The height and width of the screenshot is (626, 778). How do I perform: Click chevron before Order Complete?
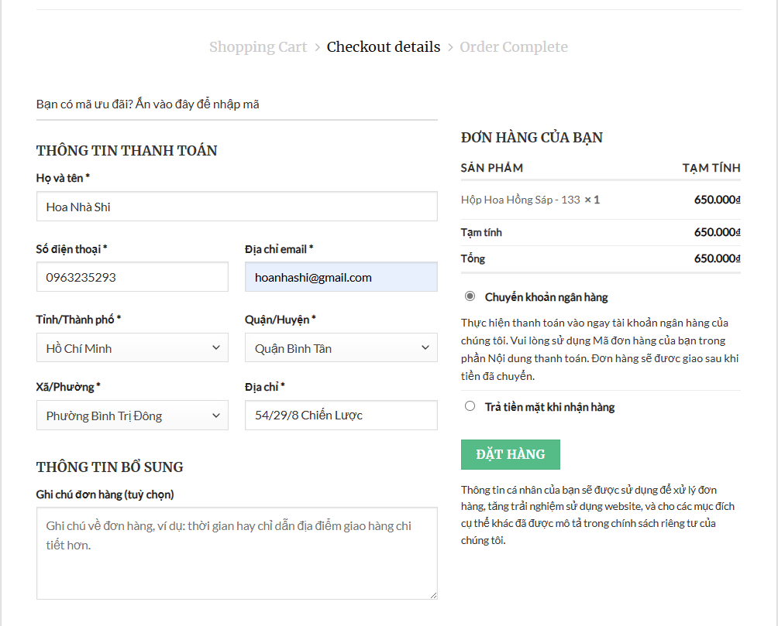450,48
